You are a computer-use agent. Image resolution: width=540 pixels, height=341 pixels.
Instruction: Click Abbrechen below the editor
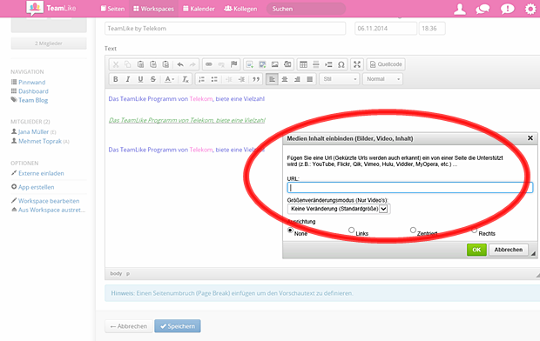pyautogui.click(x=128, y=326)
